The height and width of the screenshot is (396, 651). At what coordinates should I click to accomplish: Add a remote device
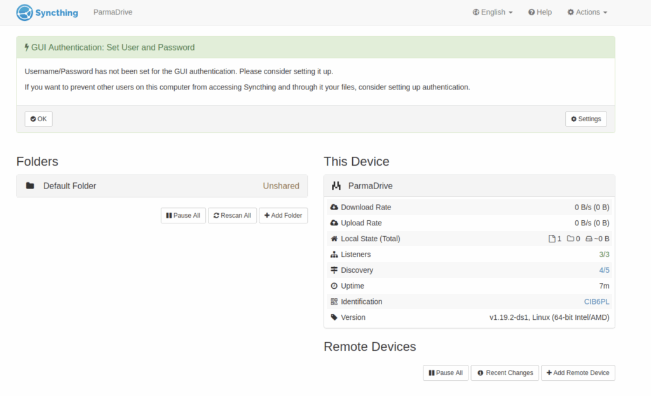[x=578, y=373]
